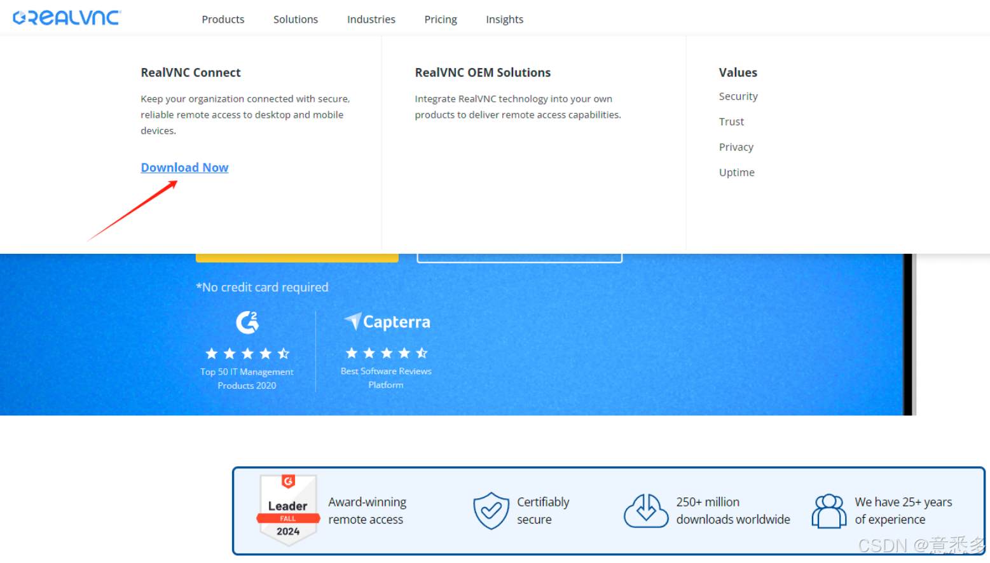Click the Values column heading
Image resolution: width=990 pixels, height=563 pixels.
(738, 73)
